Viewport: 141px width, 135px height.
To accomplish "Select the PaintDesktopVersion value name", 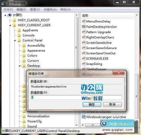I will point(102,27).
